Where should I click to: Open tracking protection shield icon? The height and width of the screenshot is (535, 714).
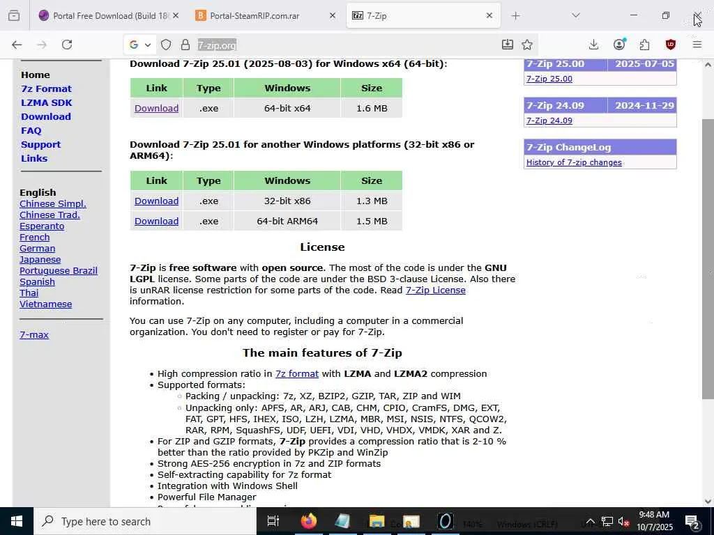[166, 45]
